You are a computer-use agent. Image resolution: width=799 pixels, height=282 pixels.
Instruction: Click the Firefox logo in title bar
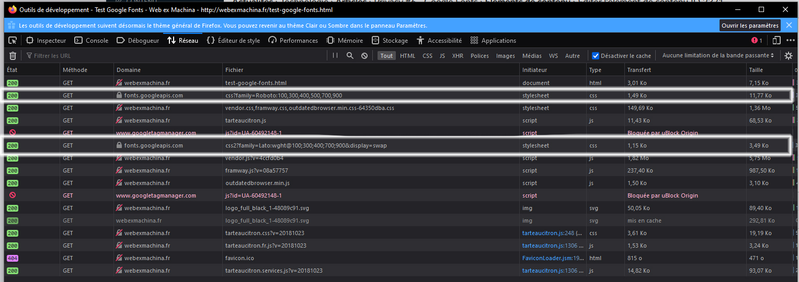12,9
